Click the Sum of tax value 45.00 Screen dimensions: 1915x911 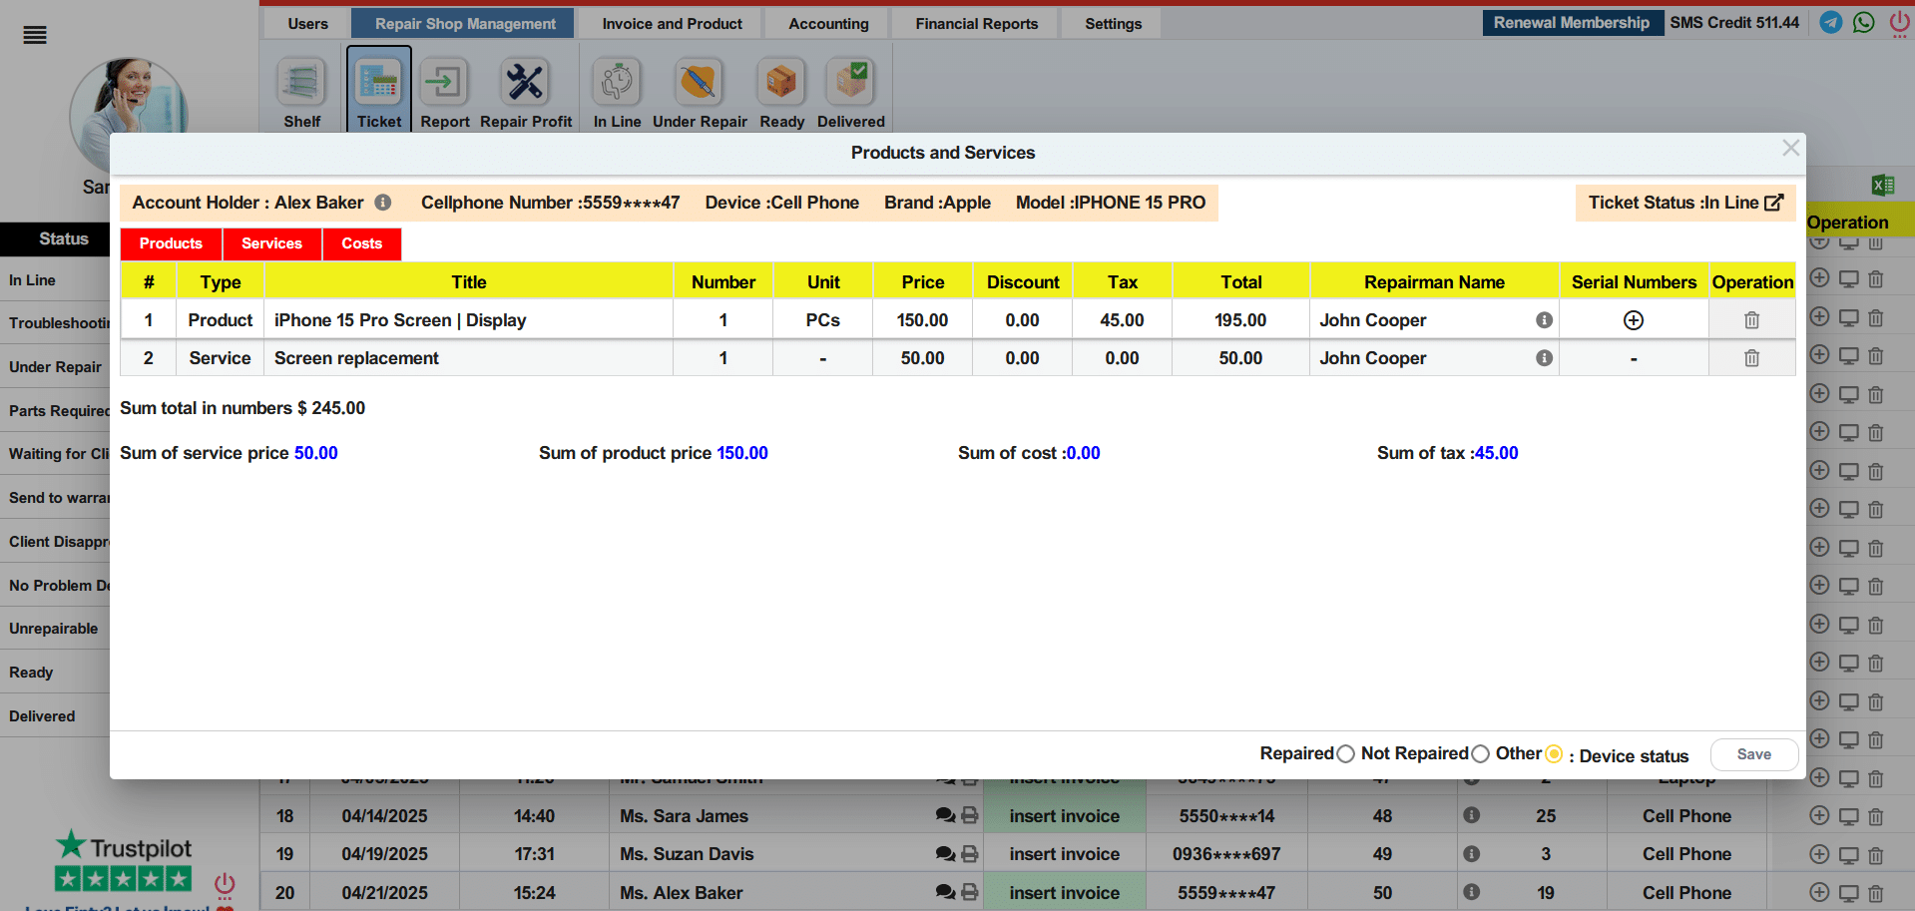click(1496, 453)
